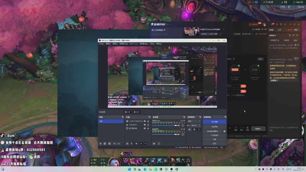This screenshot has width=306, height=172.
Task: Open the Tools menu in OBS
Action: [152, 44]
